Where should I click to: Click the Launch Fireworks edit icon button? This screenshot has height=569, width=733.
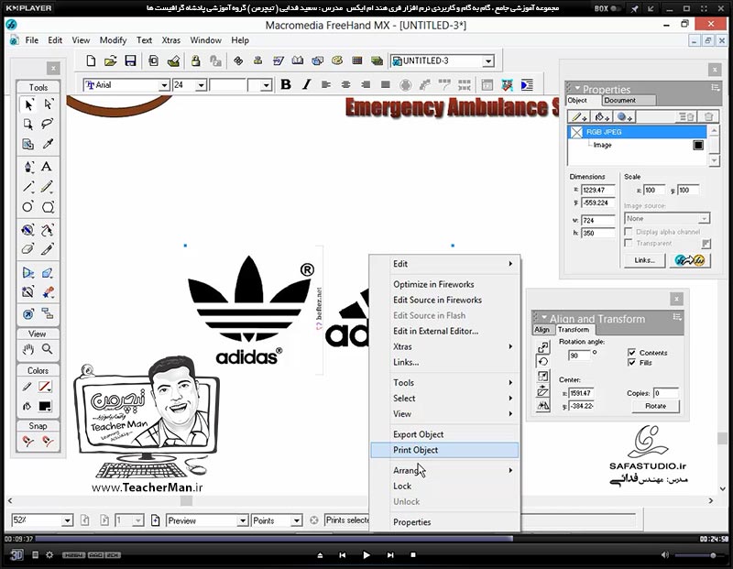point(690,260)
